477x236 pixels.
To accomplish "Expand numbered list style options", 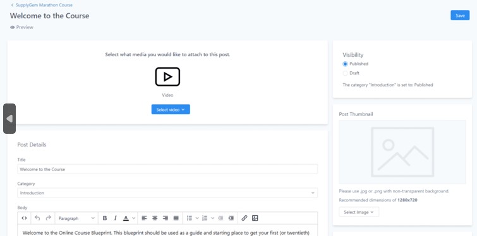I will [x=212, y=218].
